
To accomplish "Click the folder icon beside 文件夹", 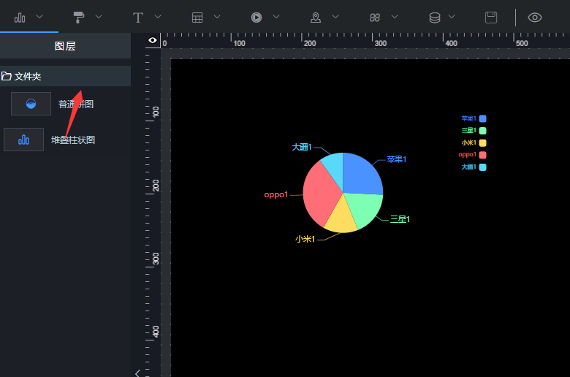I will (x=6, y=76).
